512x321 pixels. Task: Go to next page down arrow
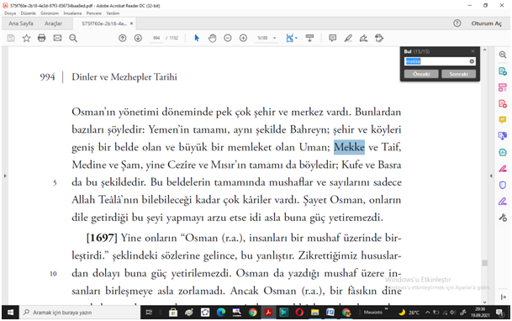138,38
